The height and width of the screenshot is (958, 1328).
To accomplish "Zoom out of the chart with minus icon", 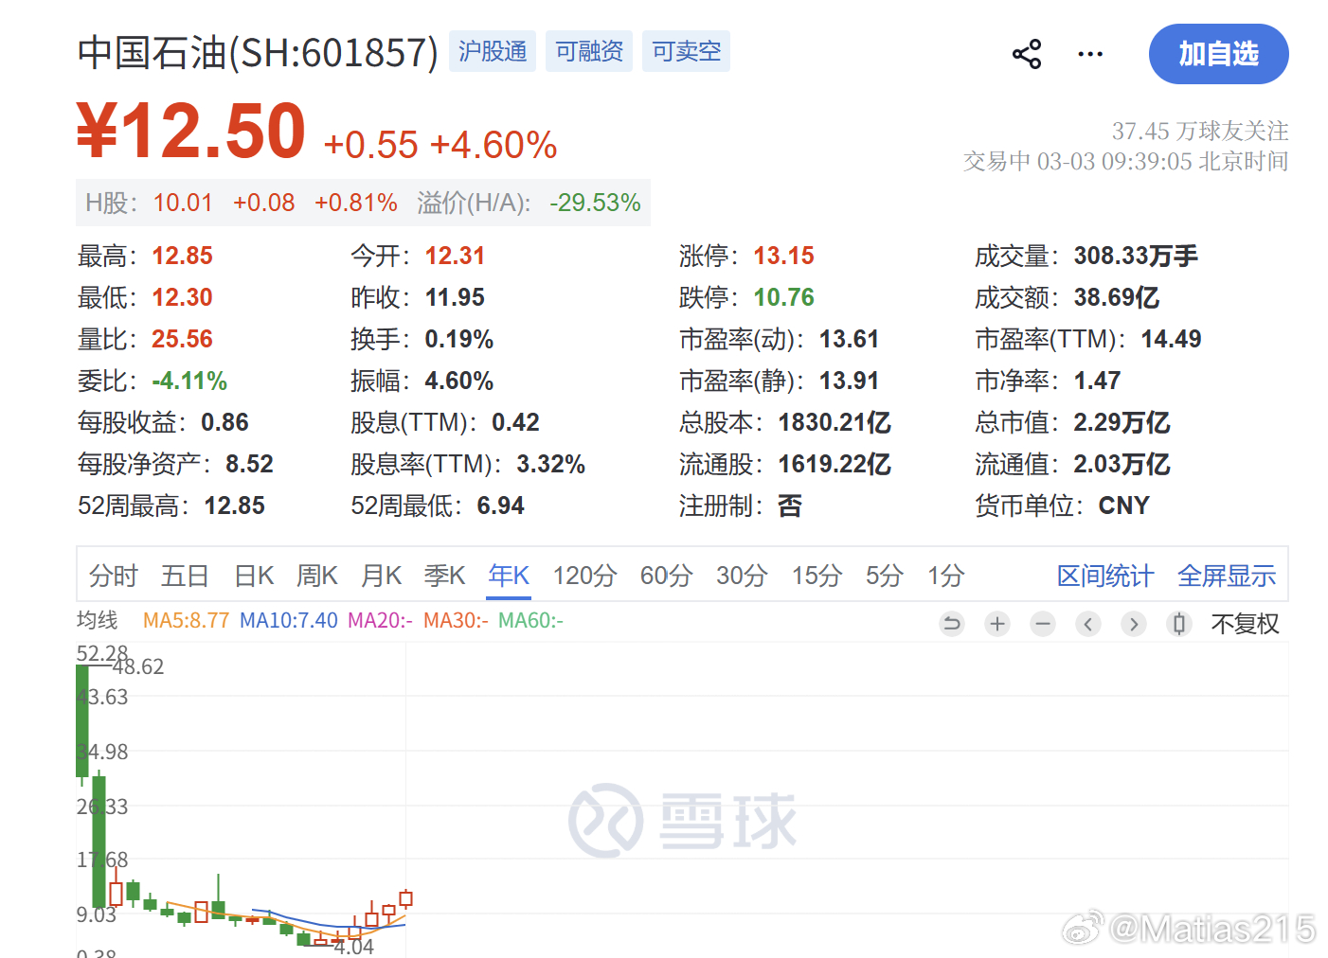I will click(1043, 624).
